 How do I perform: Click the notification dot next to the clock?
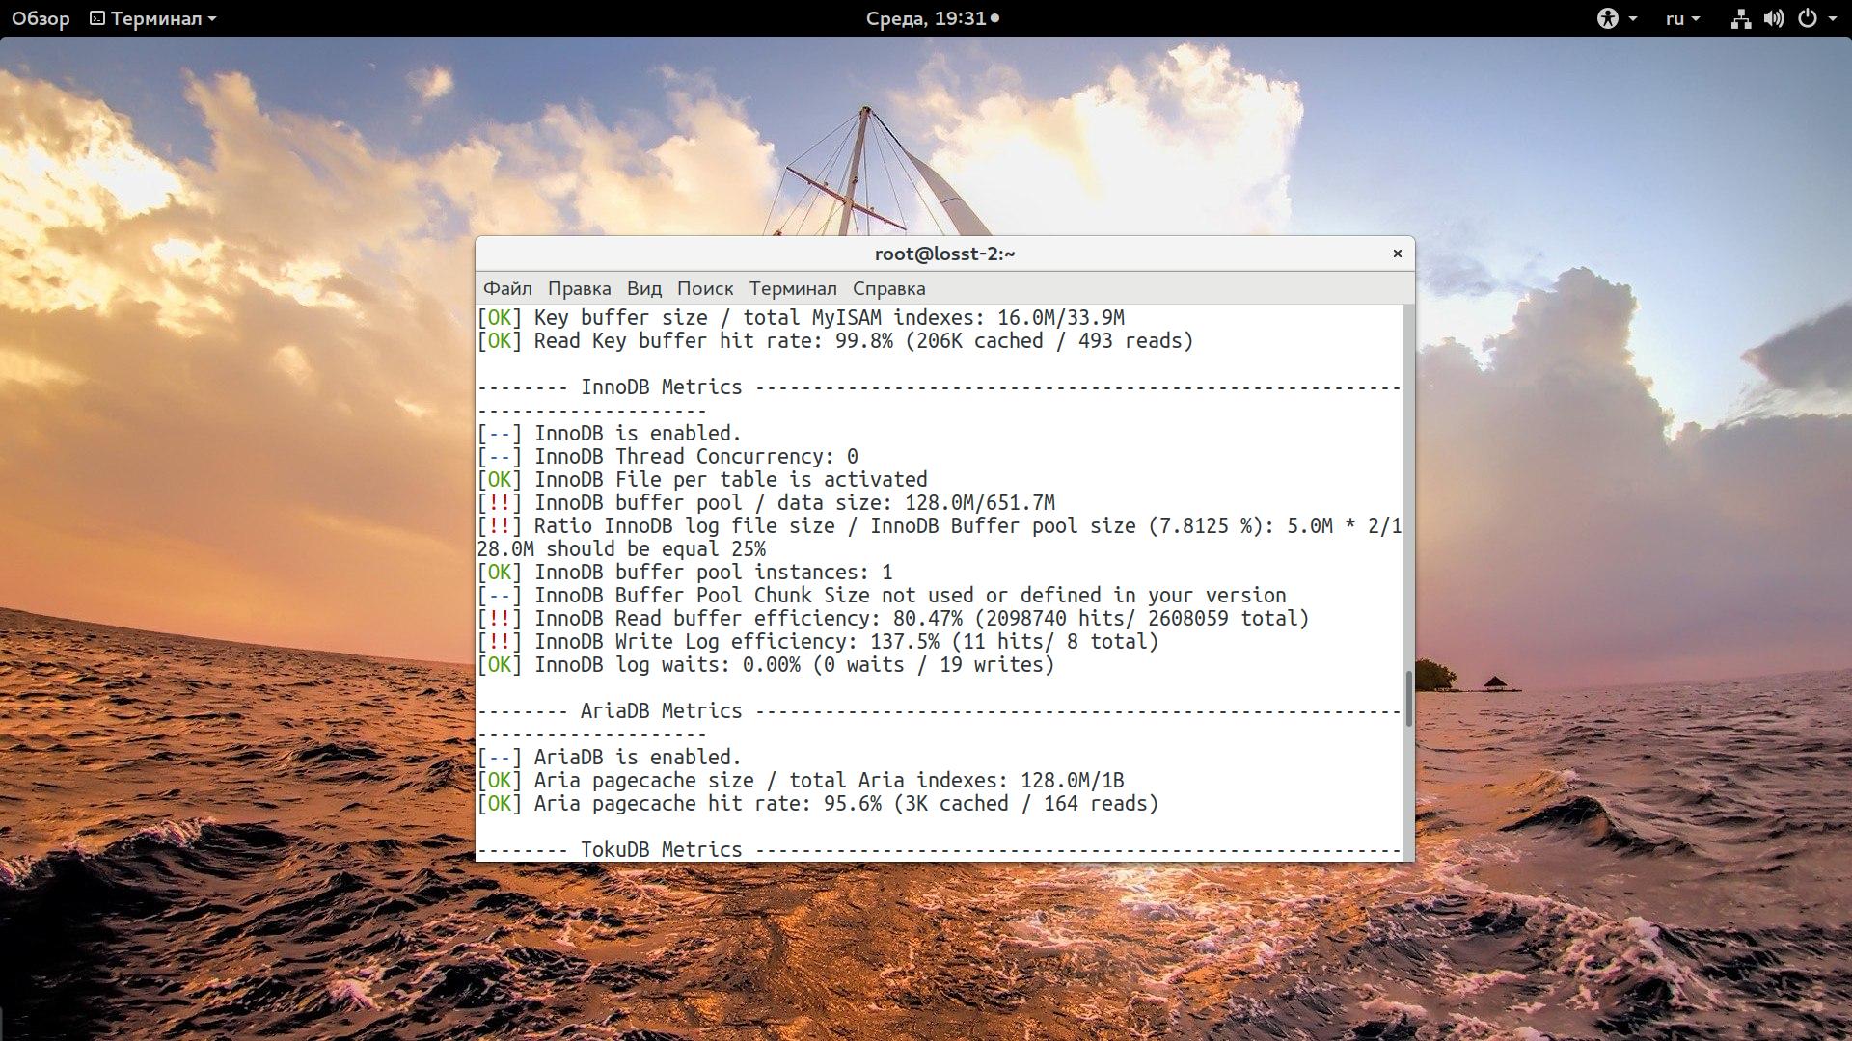[994, 16]
